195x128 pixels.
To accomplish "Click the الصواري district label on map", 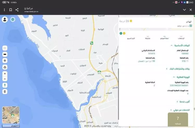I will 83,65.
